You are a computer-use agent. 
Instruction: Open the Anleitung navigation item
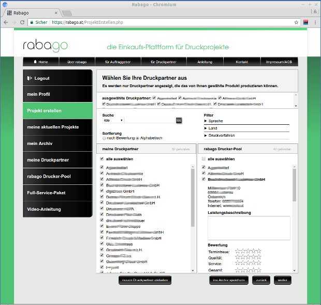point(205,62)
